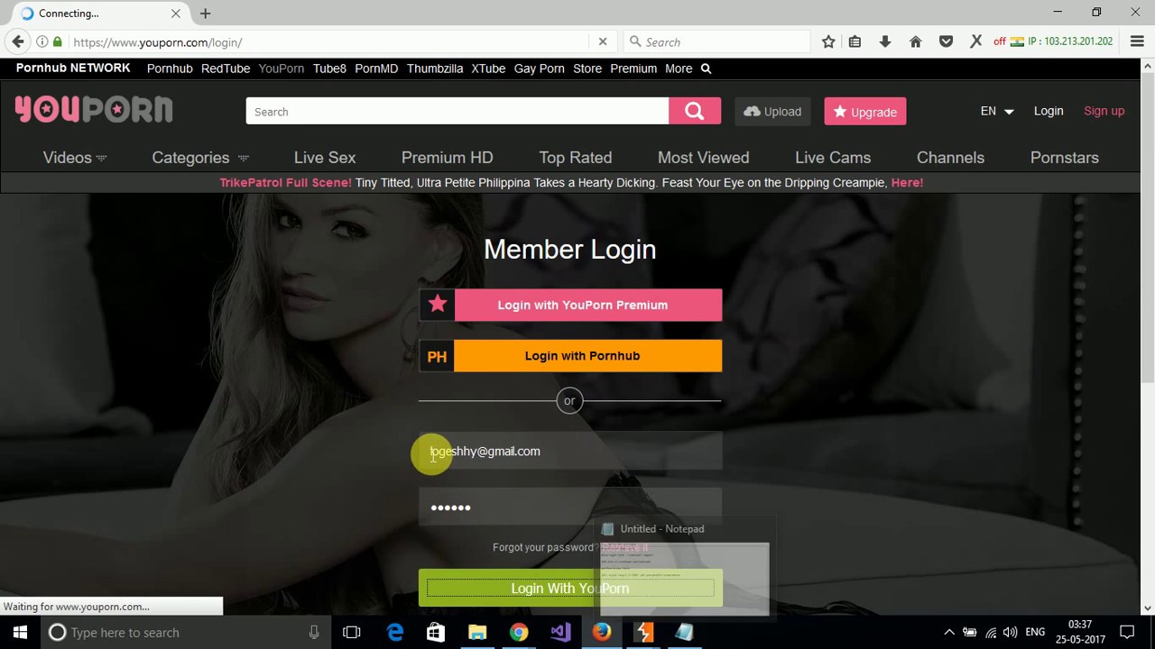Expand the Videos menu dropdown
The width and height of the screenshot is (1155, 649).
tap(75, 157)
